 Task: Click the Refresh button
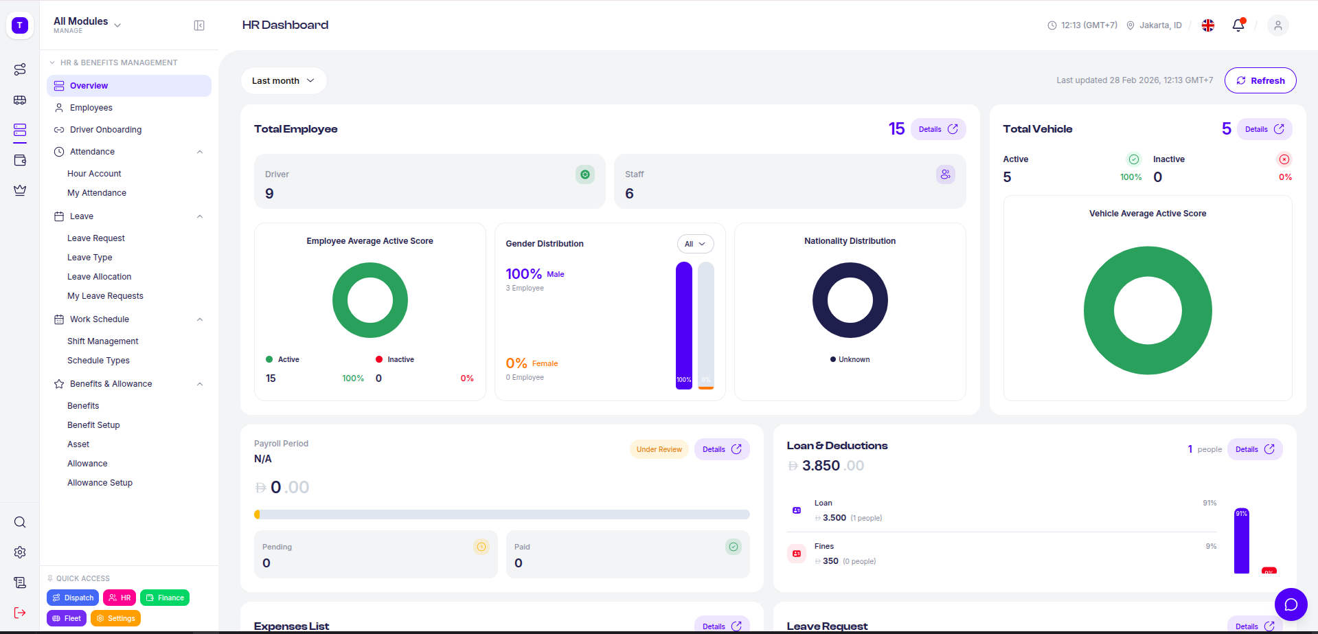pyautogui.click(x=1260, y=80)
